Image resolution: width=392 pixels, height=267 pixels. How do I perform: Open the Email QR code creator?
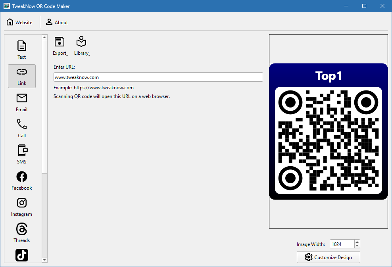point(22,102)
